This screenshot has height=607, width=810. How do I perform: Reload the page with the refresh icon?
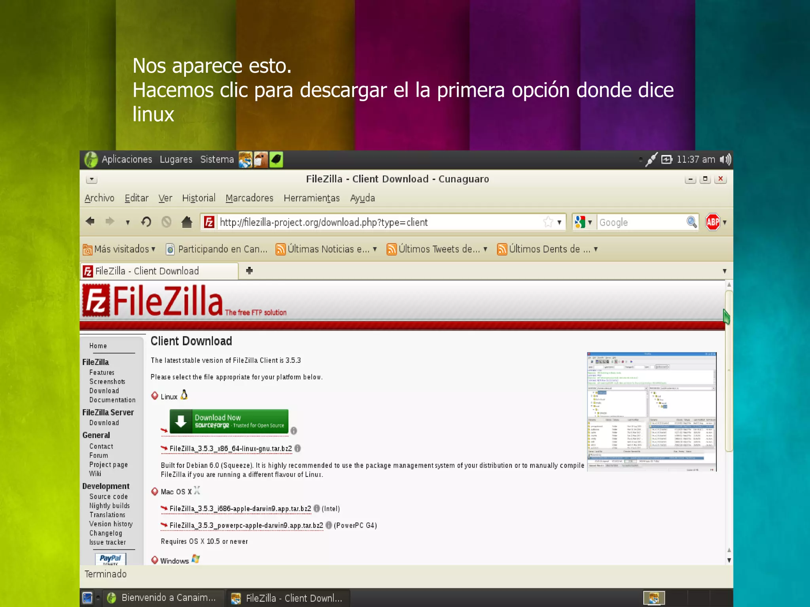146,222
